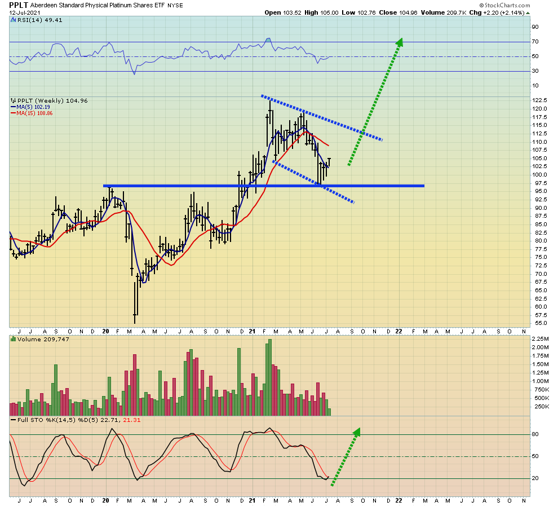Click the 100.0 price axis label

click(539, 175)
